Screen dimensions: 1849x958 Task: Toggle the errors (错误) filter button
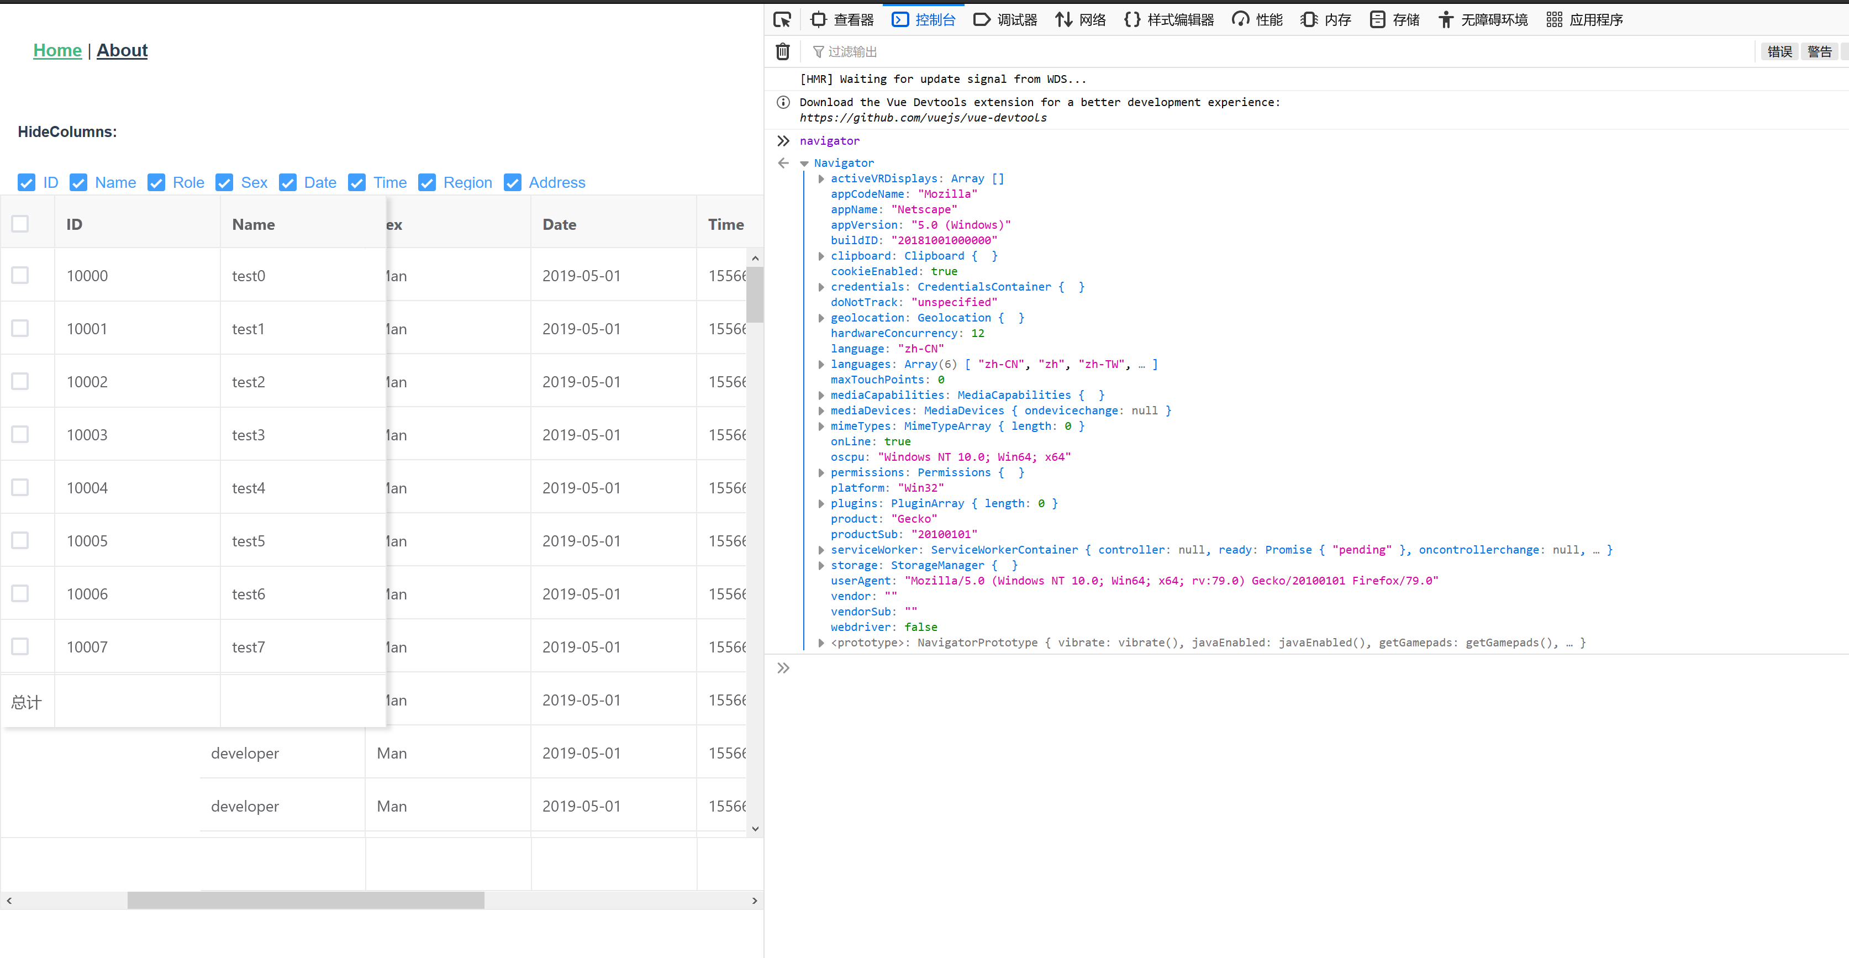tap(1779, 52)
